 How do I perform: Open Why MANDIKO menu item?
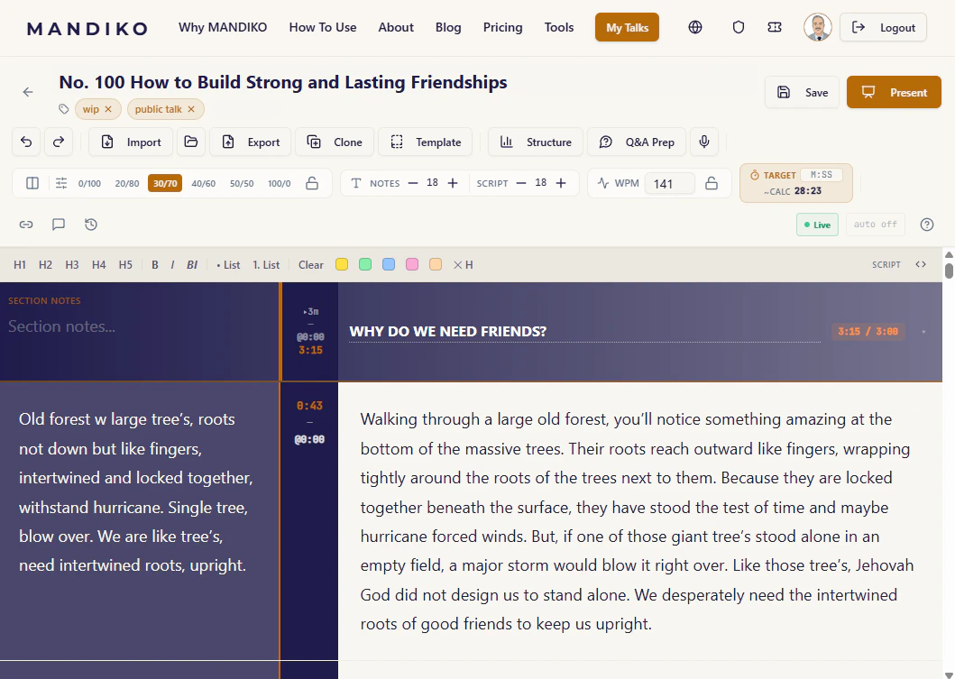coord(223,27)
